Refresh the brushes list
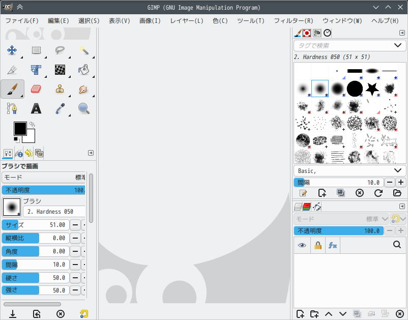408x320 pixels. coord(378,193)
